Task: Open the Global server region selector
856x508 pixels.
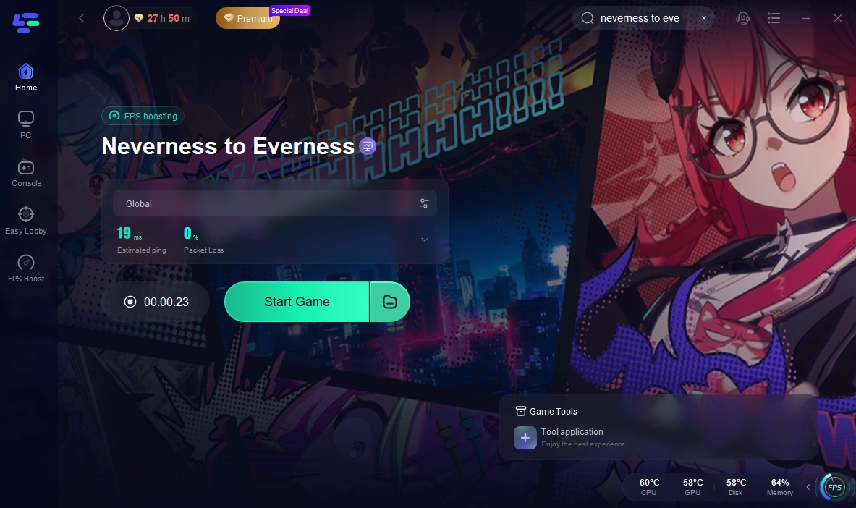Action: tap(274, 203)
